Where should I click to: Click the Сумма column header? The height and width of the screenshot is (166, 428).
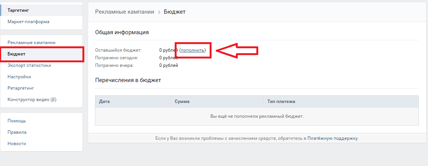coord(182,102)
